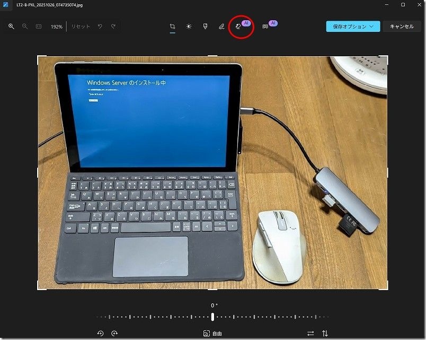
Task: Flip the image horizontally
Action: (310, 333)
